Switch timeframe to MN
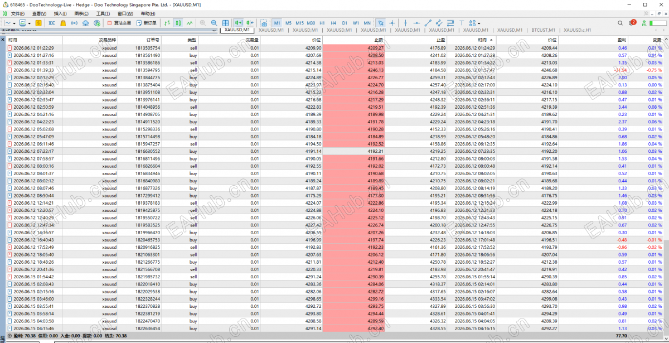Viewport: 669px width, 343px height. tap(367, 23)
